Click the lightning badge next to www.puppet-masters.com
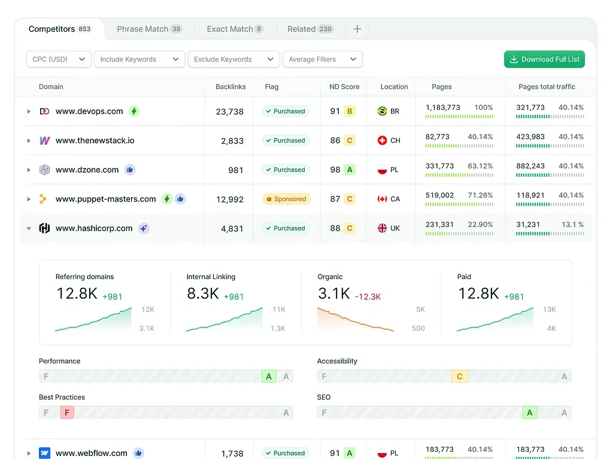The image size is (613, 459). 167,199
